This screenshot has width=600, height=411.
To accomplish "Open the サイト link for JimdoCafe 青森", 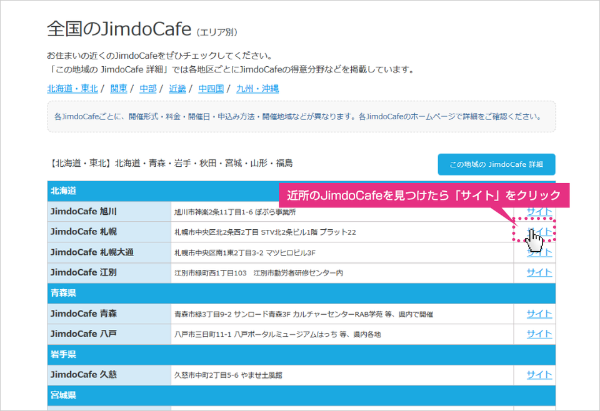I will (539, 314).
